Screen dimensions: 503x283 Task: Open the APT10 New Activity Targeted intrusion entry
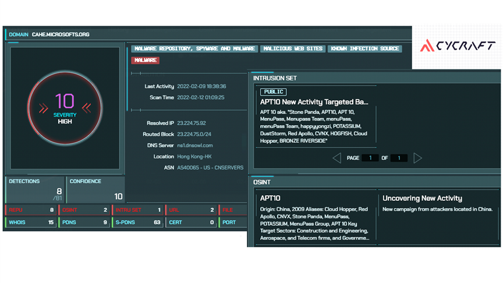click(x=314, y=101)
